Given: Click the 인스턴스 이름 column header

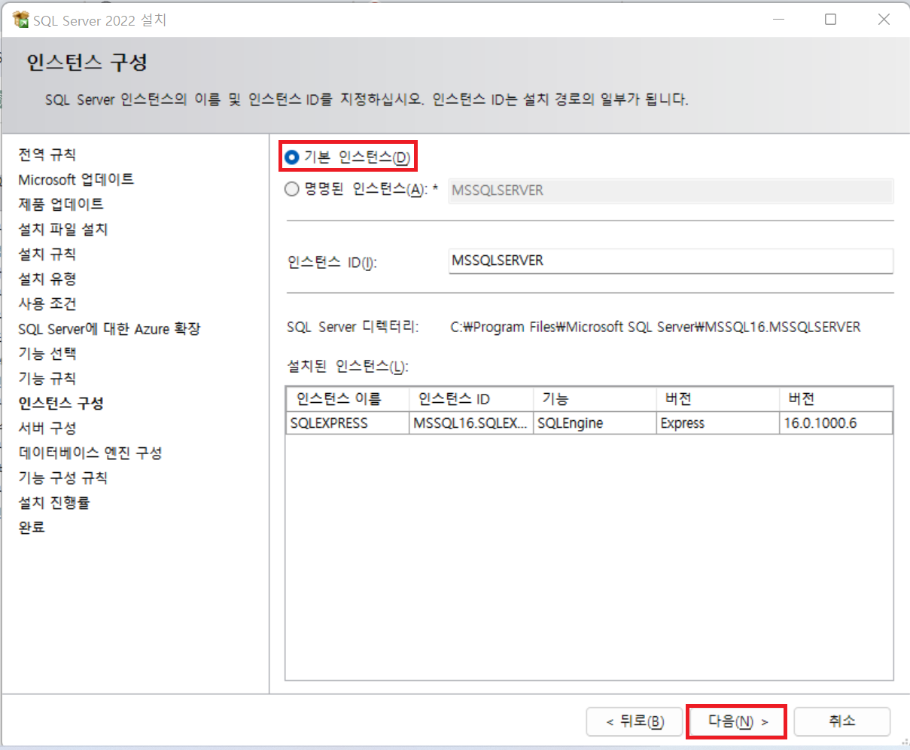Looking at the screenshot, I should click(x=348, y=399).
